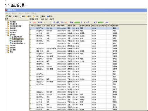
Task: Select row marker of first table record
Action: 30,28
